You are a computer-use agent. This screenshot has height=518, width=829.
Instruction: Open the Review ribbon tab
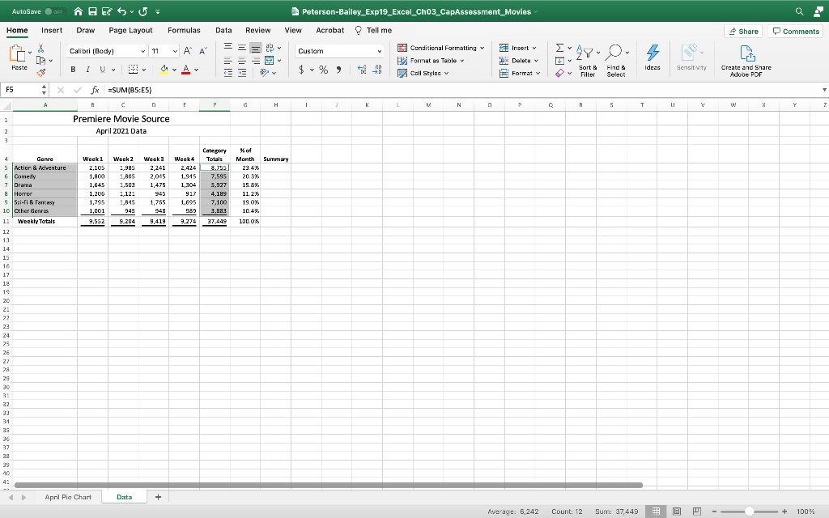258,30
